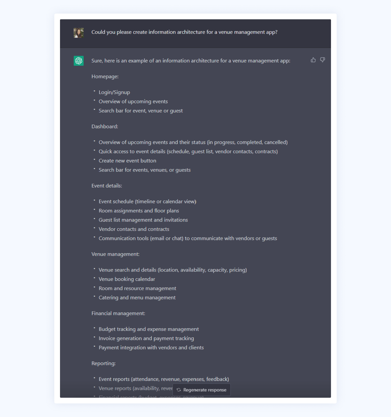This screenshot has height=417, width=391.
Task: Click the thumbs down icon on the response
Action: coord(323,60)
